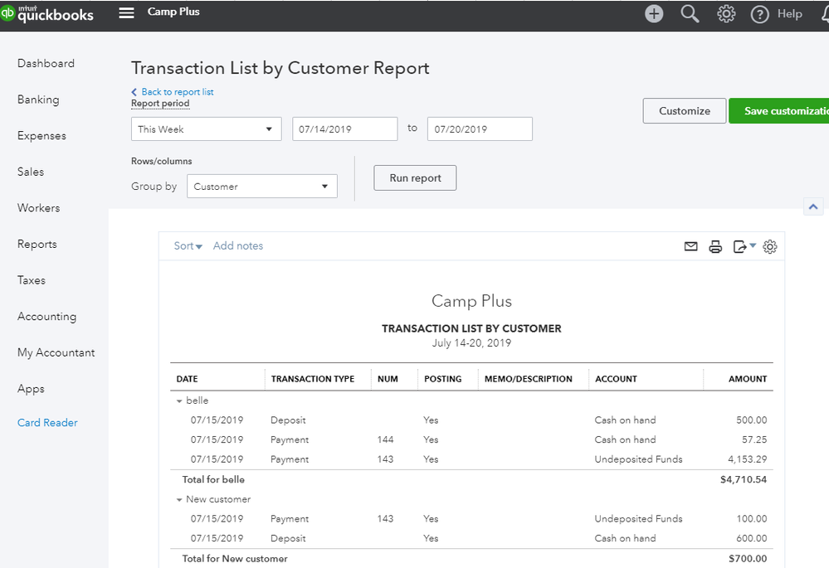Click the MEMO/DESCRIPTION column header

(x=528, y=379)
